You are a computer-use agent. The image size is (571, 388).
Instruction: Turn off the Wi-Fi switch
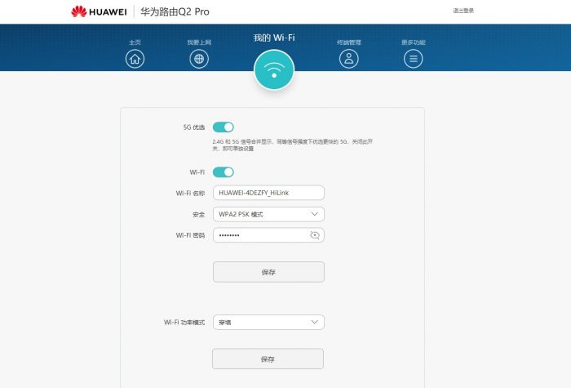224,172
